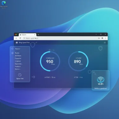Open the three-dot browser menu

(x=105, y=38)
